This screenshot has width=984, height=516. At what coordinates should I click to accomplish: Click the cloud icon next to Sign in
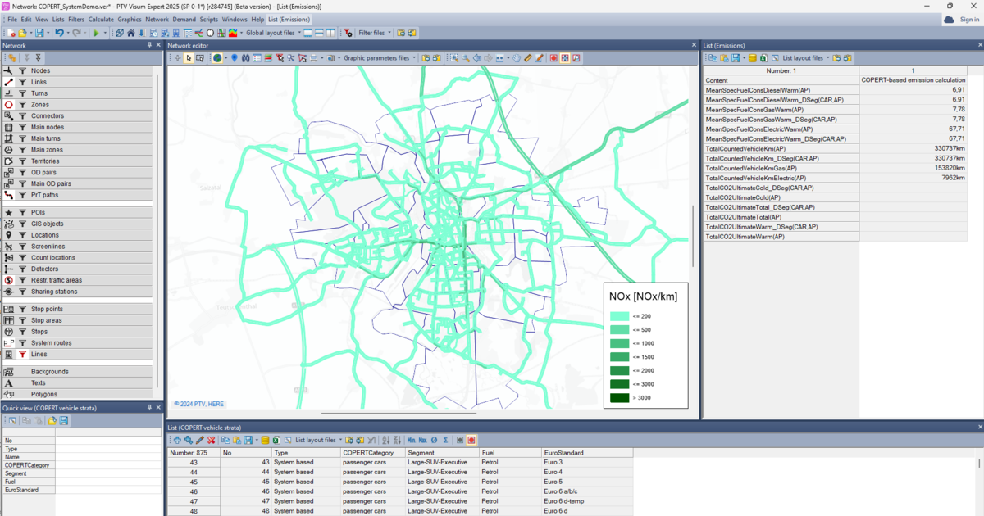tap(949, 19)
